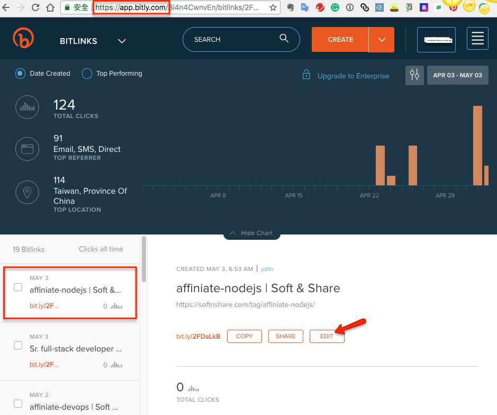This screenshot has width=497, height=415.
Task: Click the browser reload icon
Action: [x=35, y=8]
